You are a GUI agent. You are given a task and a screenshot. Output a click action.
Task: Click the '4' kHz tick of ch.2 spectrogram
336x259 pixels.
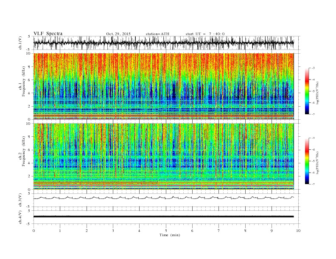click(29, 163)
